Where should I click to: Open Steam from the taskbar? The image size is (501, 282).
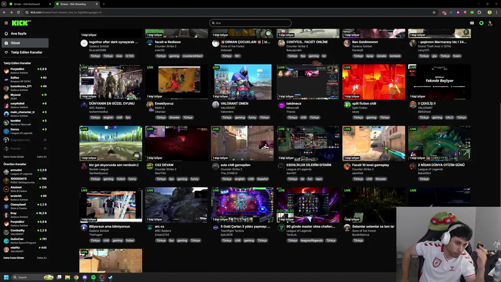(x=110, y=277)
